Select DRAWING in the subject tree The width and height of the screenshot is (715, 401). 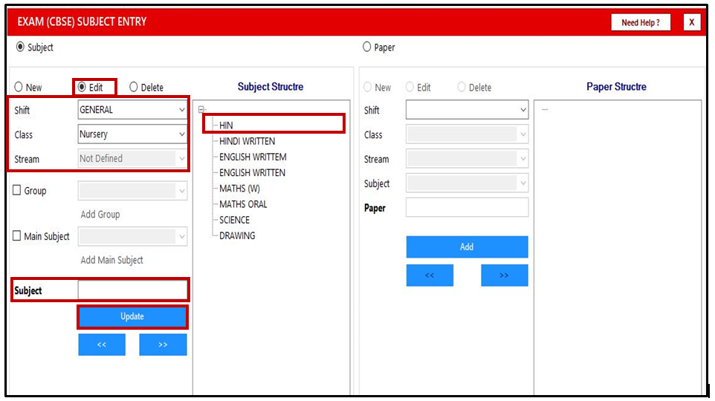237,235
